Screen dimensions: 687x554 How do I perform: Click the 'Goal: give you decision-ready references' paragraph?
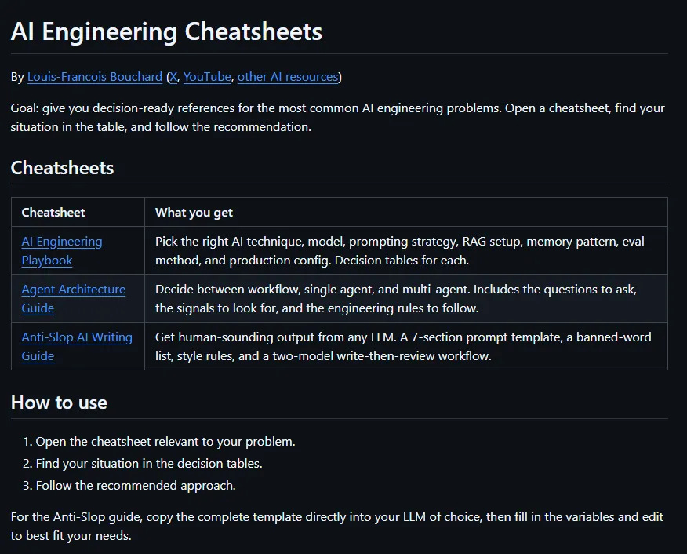click(x=338, y=118)
